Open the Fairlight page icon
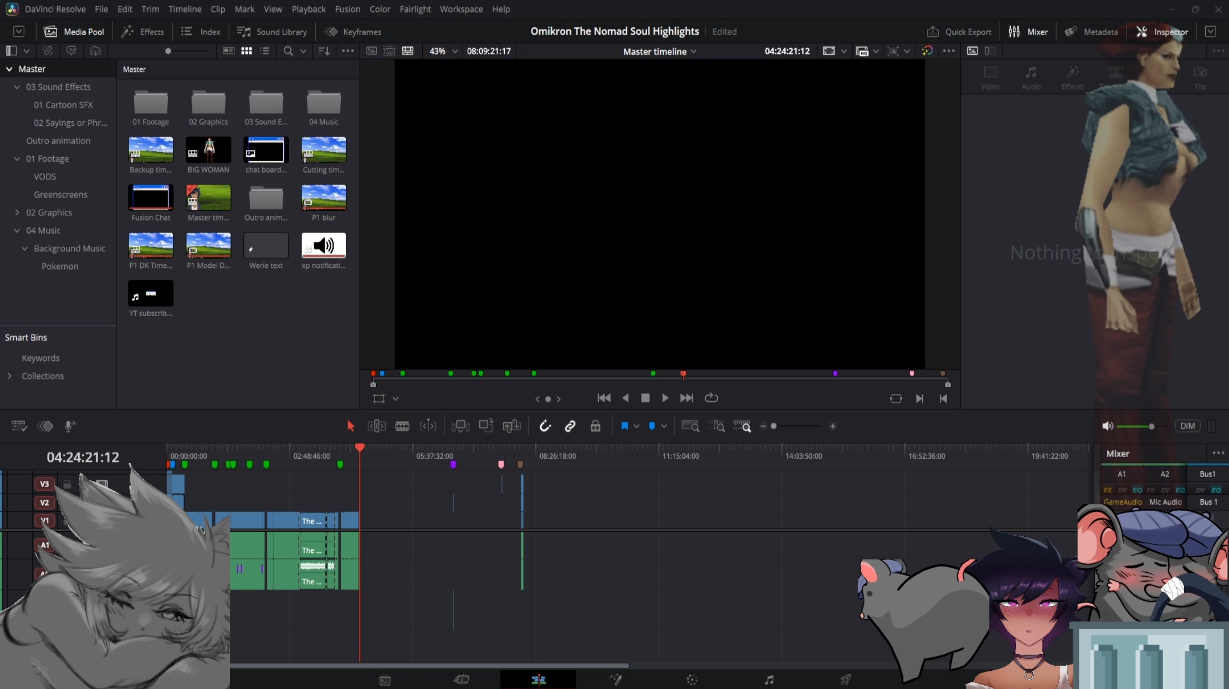The width and height of the screenshot is (1229, 689). coord(769,680)
